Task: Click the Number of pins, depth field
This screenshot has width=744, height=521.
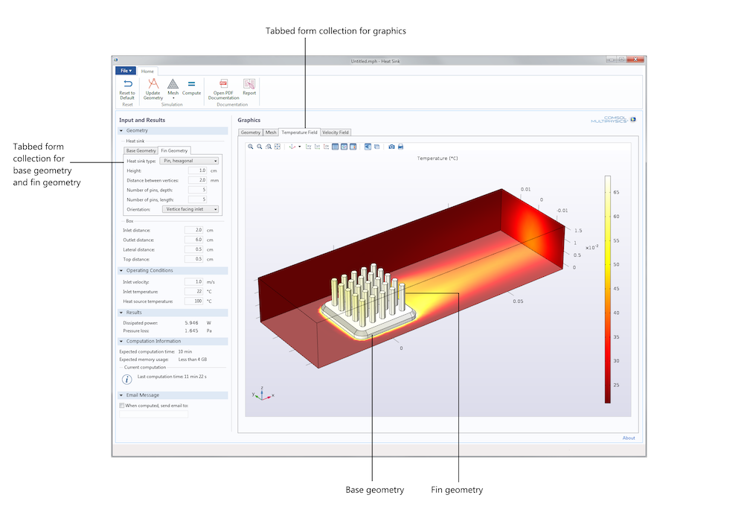Action: click(x=197, y=190)
